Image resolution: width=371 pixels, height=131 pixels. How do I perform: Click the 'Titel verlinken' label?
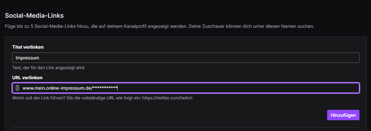[x=28, y=47]
